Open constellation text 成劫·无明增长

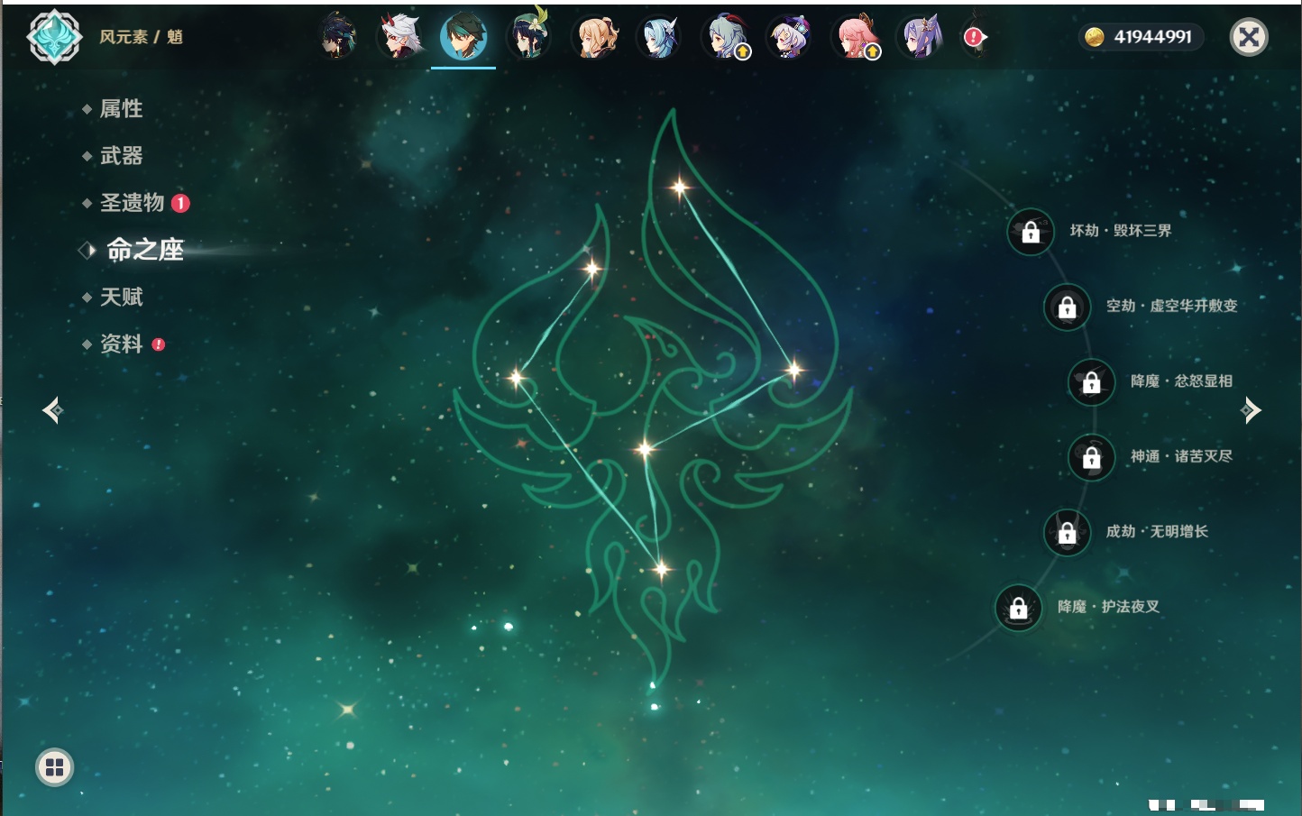pos(1157,531)
